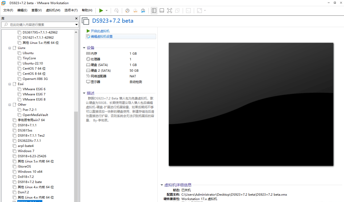
Task: Click the memory device icon in Devices list
Action: [x=89, y=53]
